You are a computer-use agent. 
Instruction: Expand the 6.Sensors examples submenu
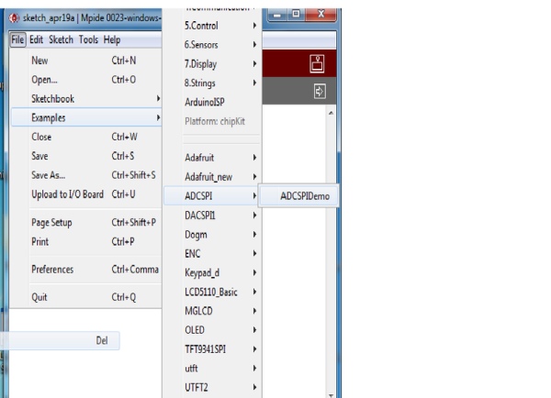tap(213, 45)
